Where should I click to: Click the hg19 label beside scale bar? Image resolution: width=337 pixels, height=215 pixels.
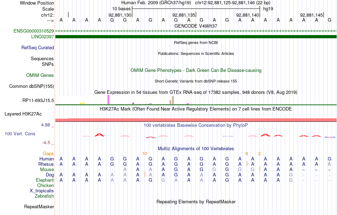point(268,9)
